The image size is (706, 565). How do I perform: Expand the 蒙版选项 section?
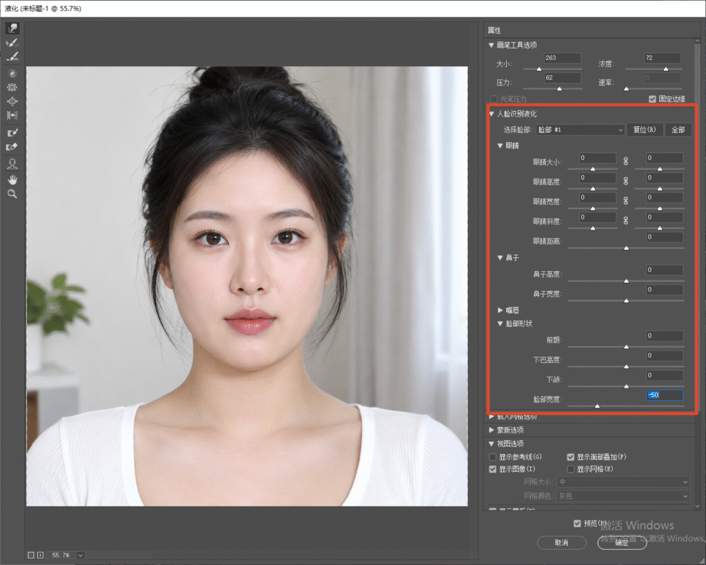pos(491,430)
